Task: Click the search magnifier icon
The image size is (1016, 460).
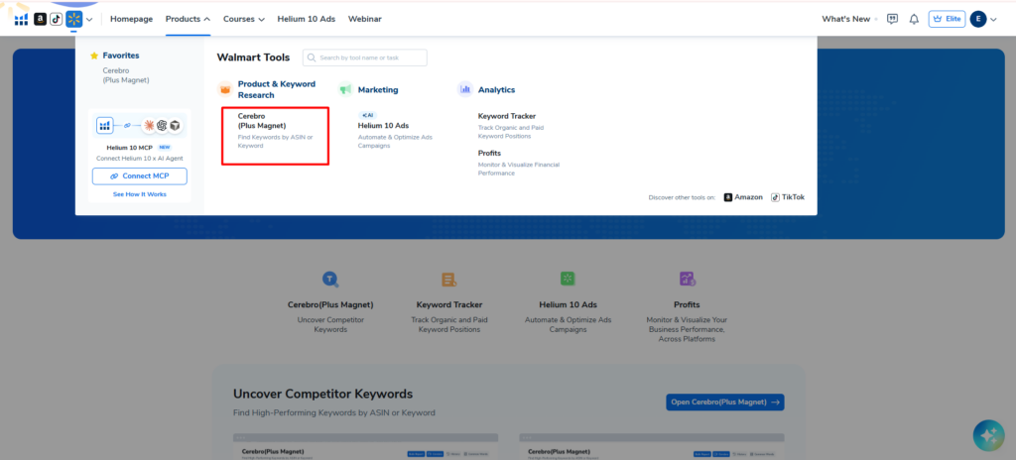Action: (312, 57)
